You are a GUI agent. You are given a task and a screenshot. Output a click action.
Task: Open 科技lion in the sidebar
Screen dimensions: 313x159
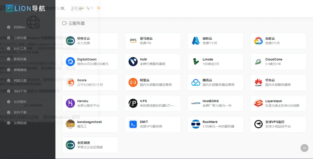point(19,27)
